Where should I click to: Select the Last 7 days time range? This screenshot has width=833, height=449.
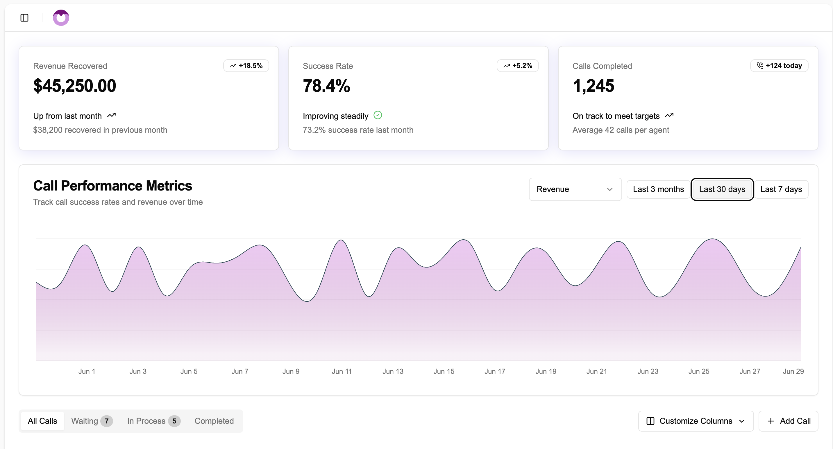click(781, 189)
